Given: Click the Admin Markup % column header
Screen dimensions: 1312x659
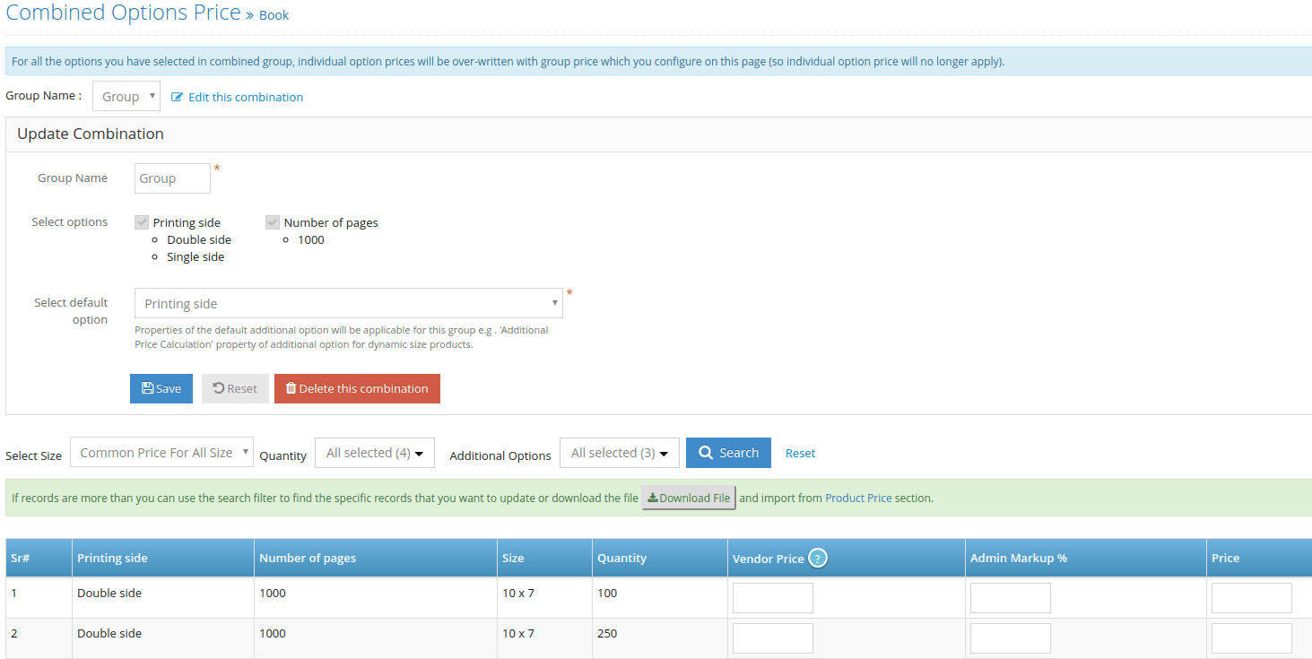Looking at the screenshot, I should [1086, 558].
